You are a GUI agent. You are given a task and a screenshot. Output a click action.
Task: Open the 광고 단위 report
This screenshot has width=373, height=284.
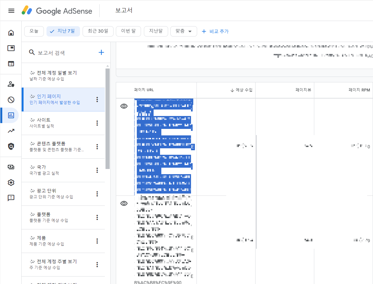coord(63,194)
